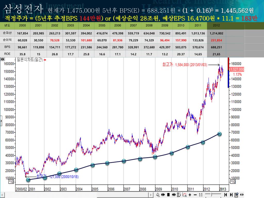Click the BPS data point for 2000
264x198 pixels.
[x=28, y=180]
